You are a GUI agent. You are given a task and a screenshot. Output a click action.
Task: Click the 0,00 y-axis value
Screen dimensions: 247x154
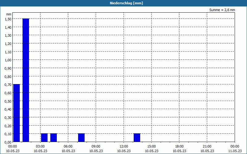(x=8, y=142)
